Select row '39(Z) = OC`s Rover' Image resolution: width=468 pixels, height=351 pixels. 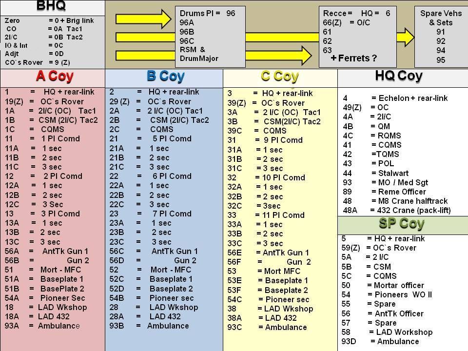click(x=266, y=103)
